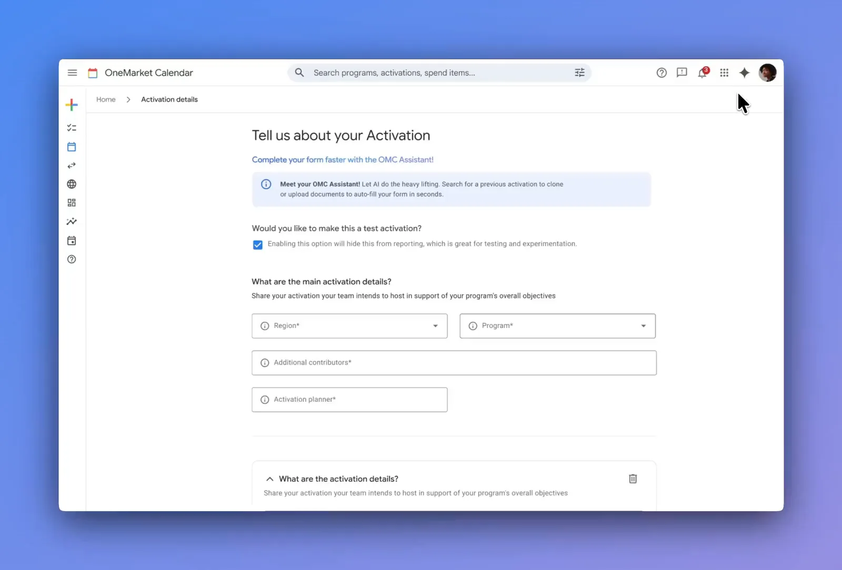Click the 'What are the activation details?' heading
This screenshot has width=842, height=570.
pyautogui.click(x=338, y=479)
